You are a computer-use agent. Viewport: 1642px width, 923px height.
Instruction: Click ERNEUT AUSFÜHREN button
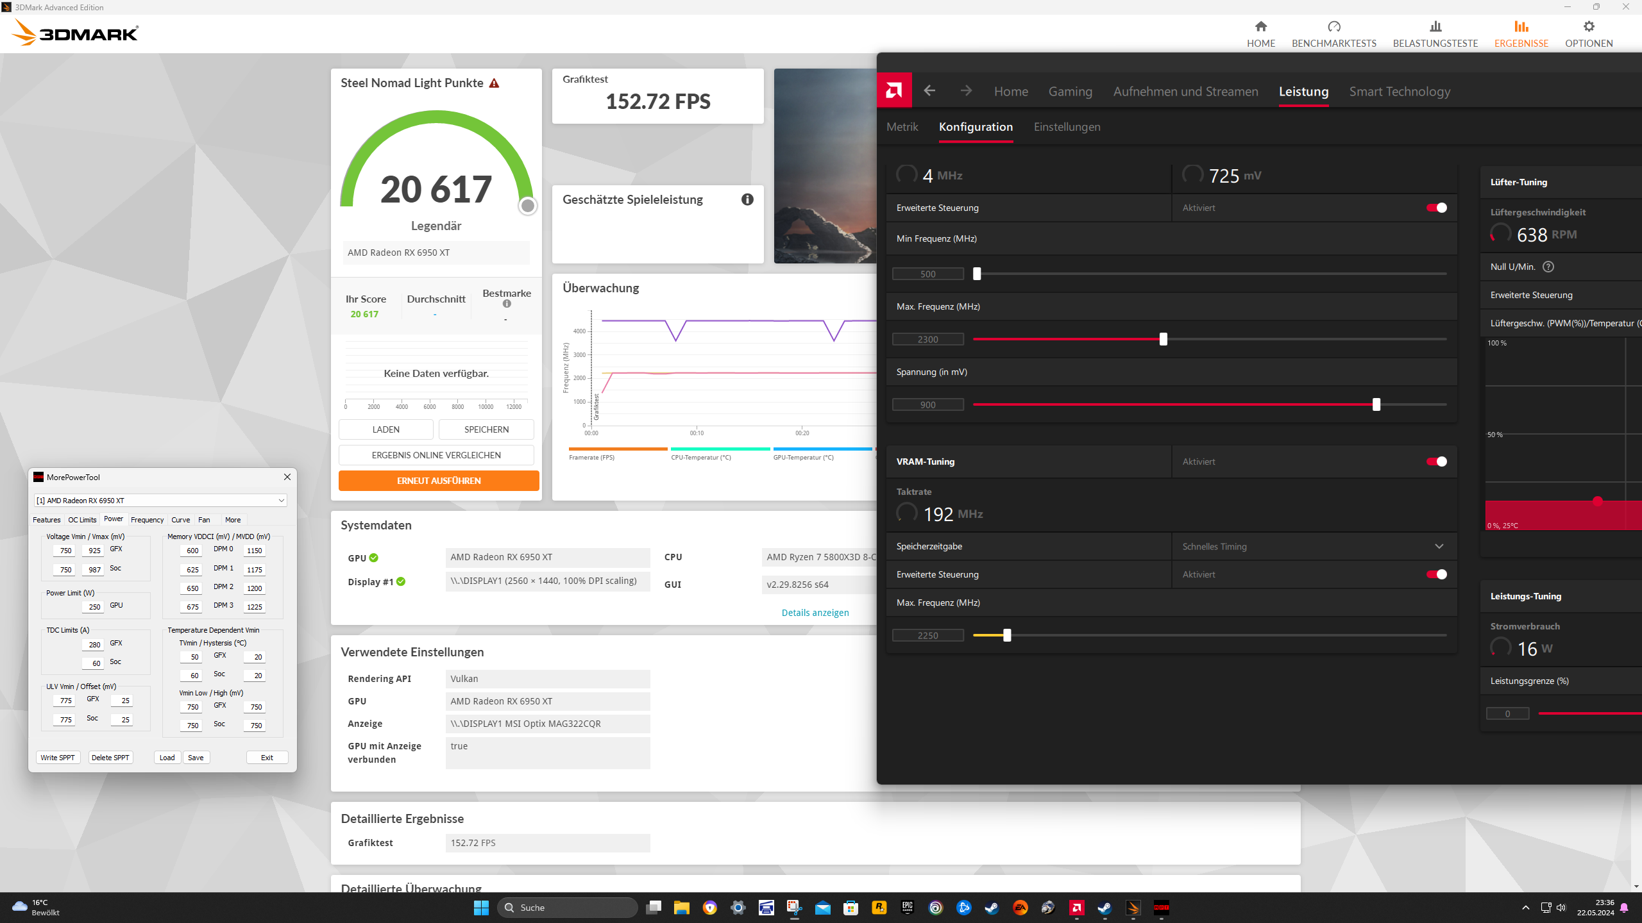coord(439,481)
